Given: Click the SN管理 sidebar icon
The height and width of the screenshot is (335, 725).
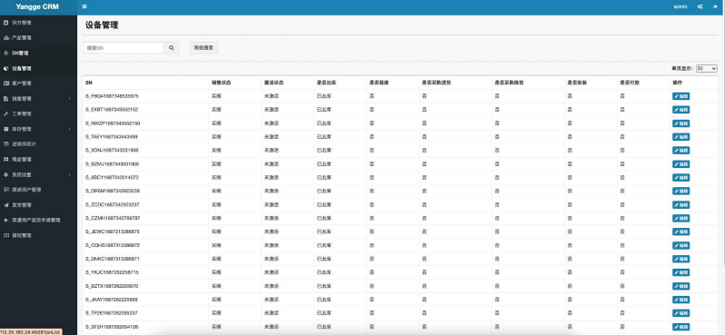Looking at the screenshot, I should [x=5, y=54].
